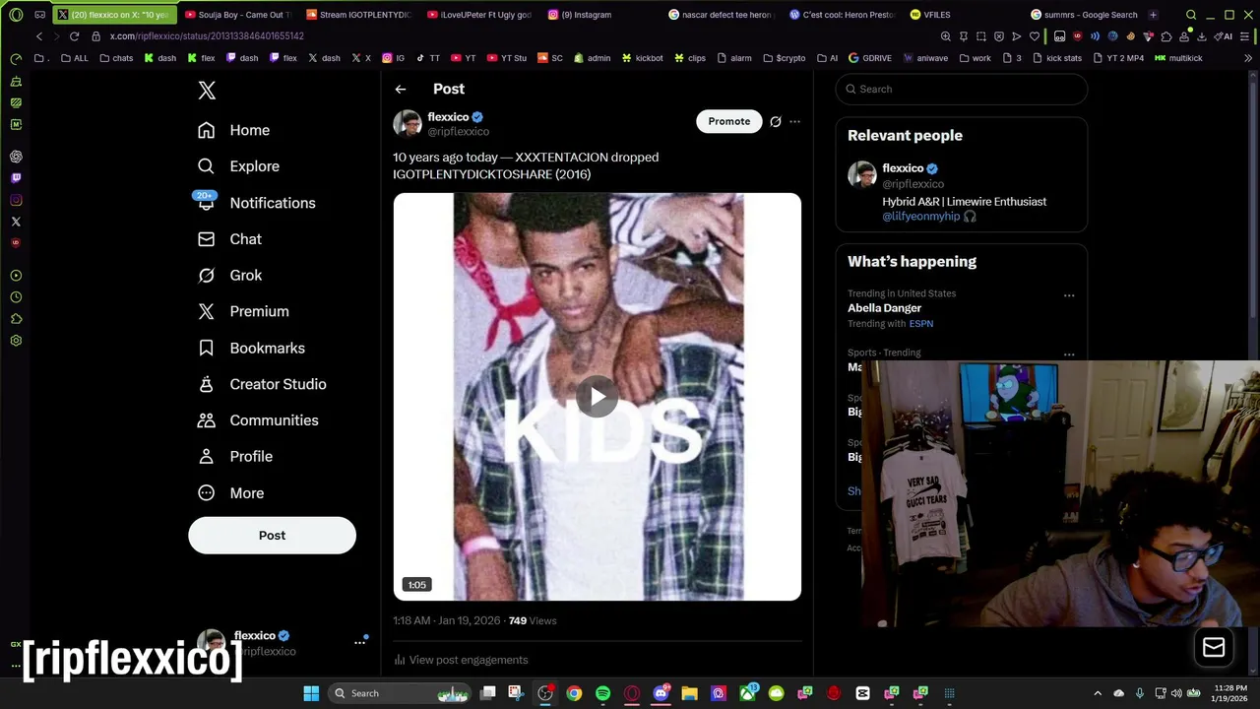Open Creator Studio
1260x709 pixels.
point(262,384)
